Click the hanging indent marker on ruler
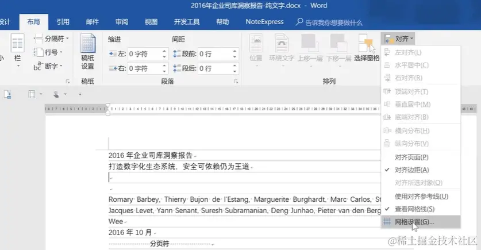The image size is (481, 250). click(x=108, y=112)
